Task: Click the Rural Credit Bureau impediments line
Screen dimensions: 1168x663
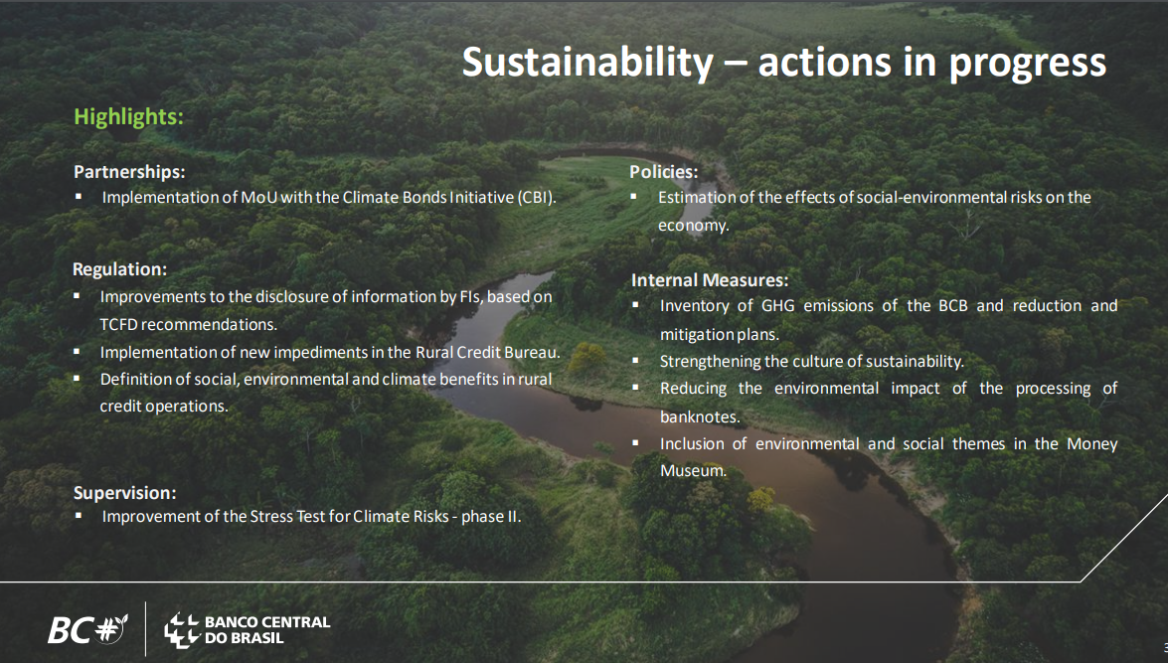Action: [x=329, y=352]
